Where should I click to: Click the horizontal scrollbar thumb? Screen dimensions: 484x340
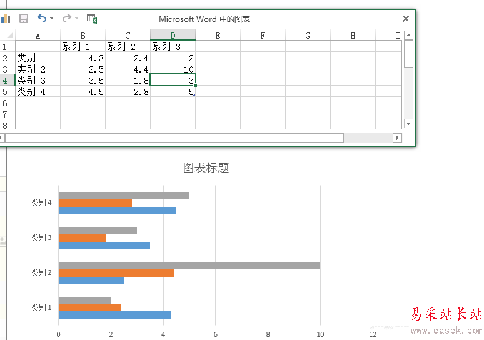tap(174, 137)
